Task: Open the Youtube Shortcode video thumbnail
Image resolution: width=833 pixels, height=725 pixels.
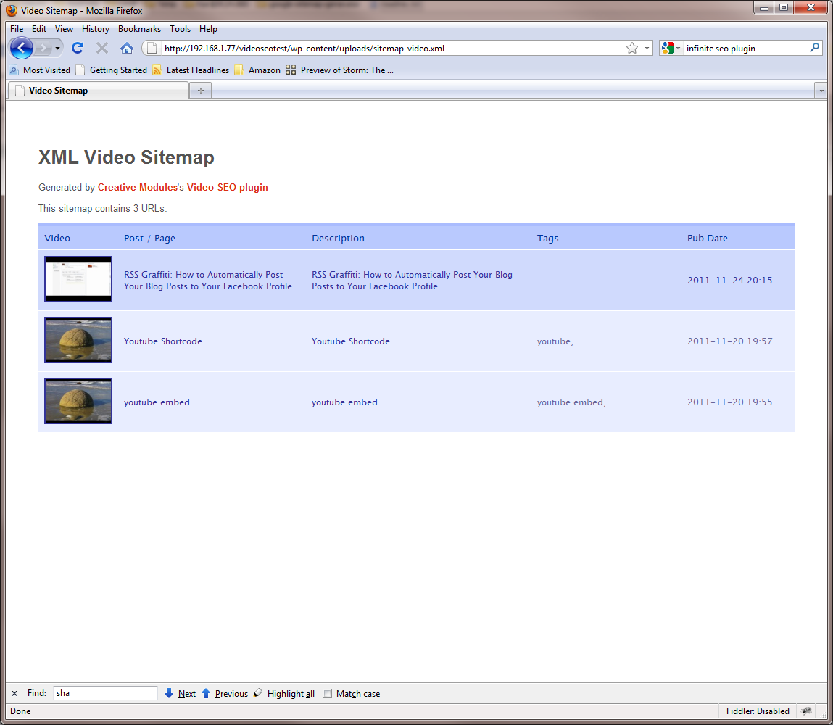Action: coord(78,340)
